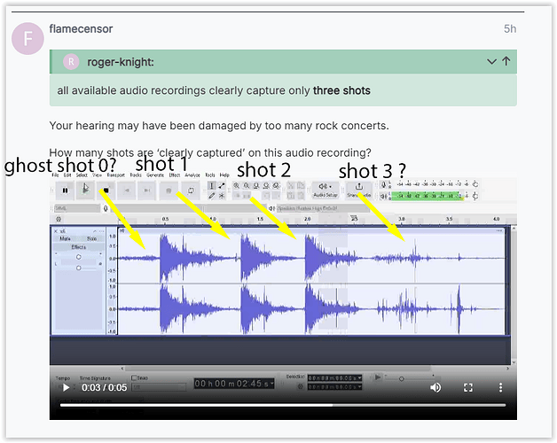Open the Tracks menu in Audacity
The image size is (557, 443).
pos(135,175)
